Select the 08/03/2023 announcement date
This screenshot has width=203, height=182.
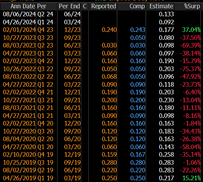point(19,45)
